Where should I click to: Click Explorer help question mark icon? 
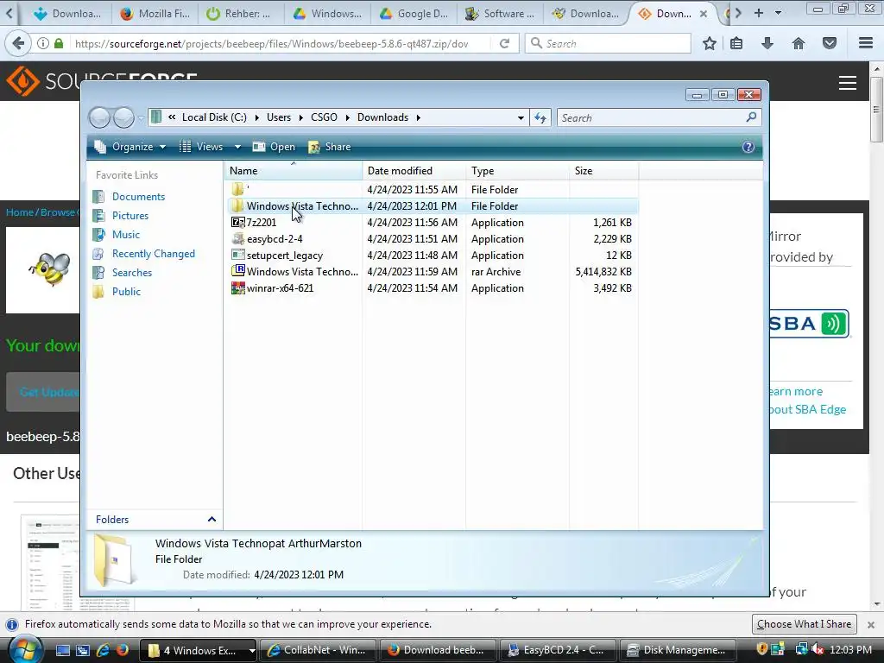point(748,147)
